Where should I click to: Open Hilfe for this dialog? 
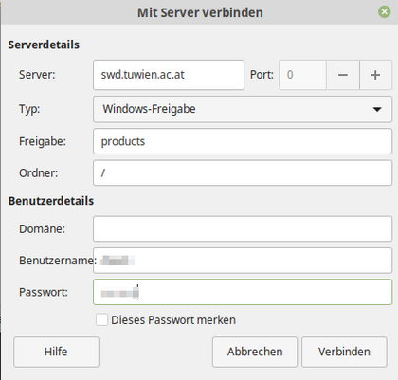pos(56,352)
